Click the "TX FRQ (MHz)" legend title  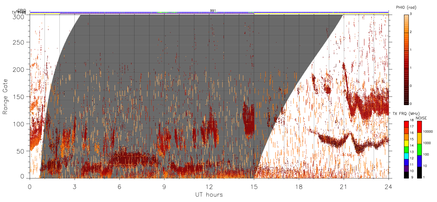pos(406,113)
